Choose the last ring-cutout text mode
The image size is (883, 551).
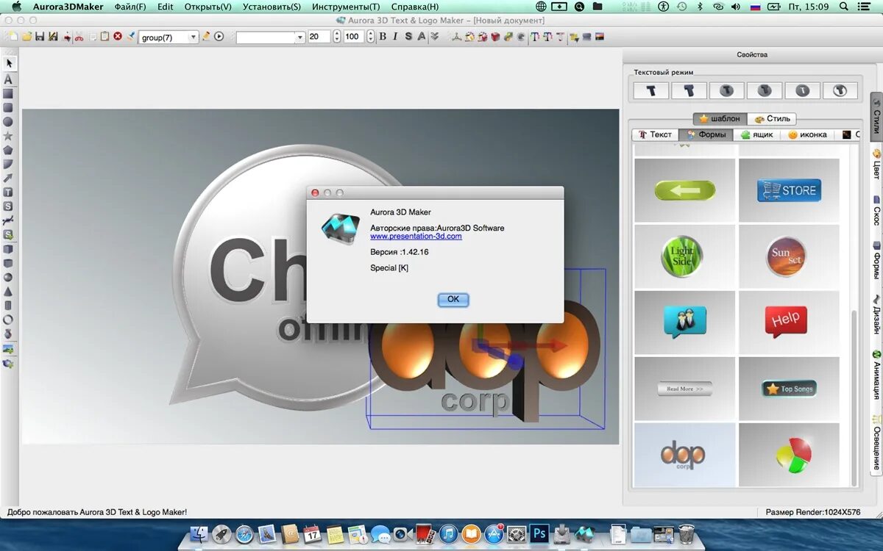(840, 90)
